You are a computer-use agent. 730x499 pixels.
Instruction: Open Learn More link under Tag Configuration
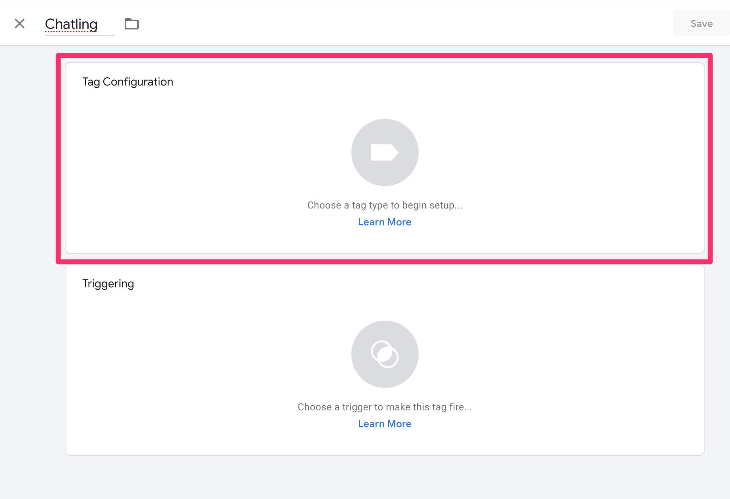click(385, 222)
